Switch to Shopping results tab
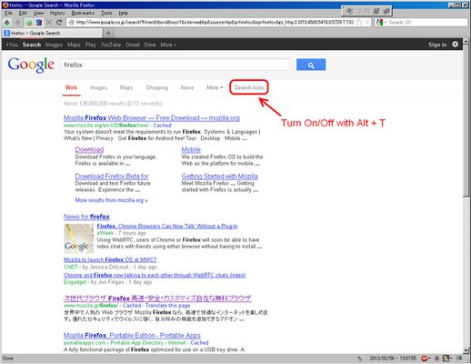 pos(156,87)
